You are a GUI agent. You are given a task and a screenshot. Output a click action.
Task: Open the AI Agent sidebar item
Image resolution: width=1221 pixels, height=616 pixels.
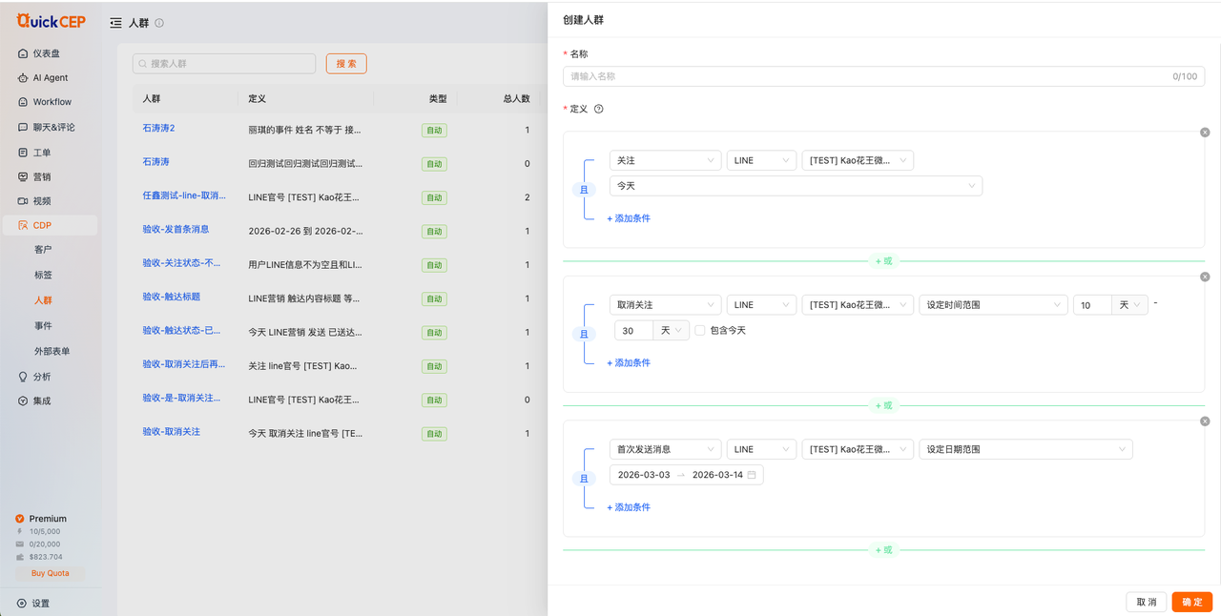click(x=50, y=78)
